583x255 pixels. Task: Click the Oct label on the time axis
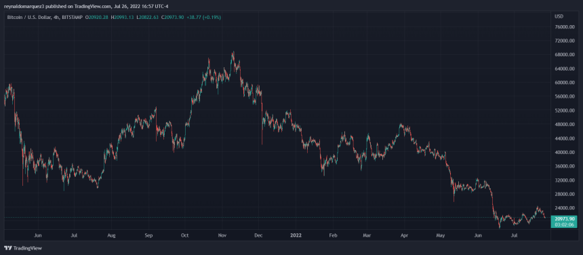click(185, 235)
